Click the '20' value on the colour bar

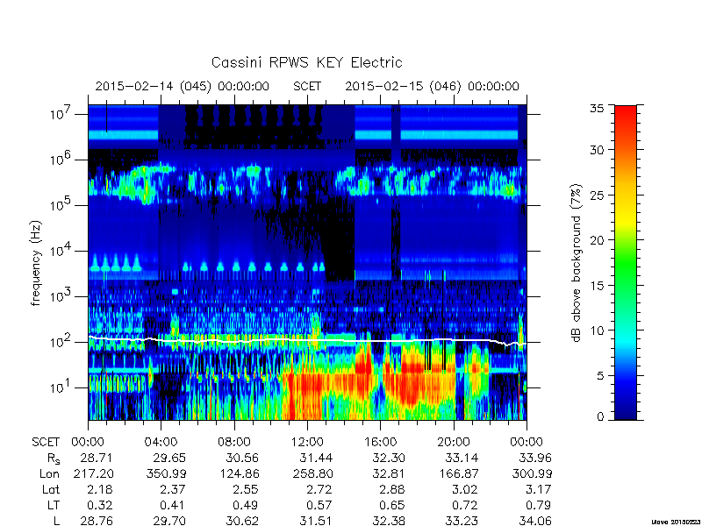597,240
